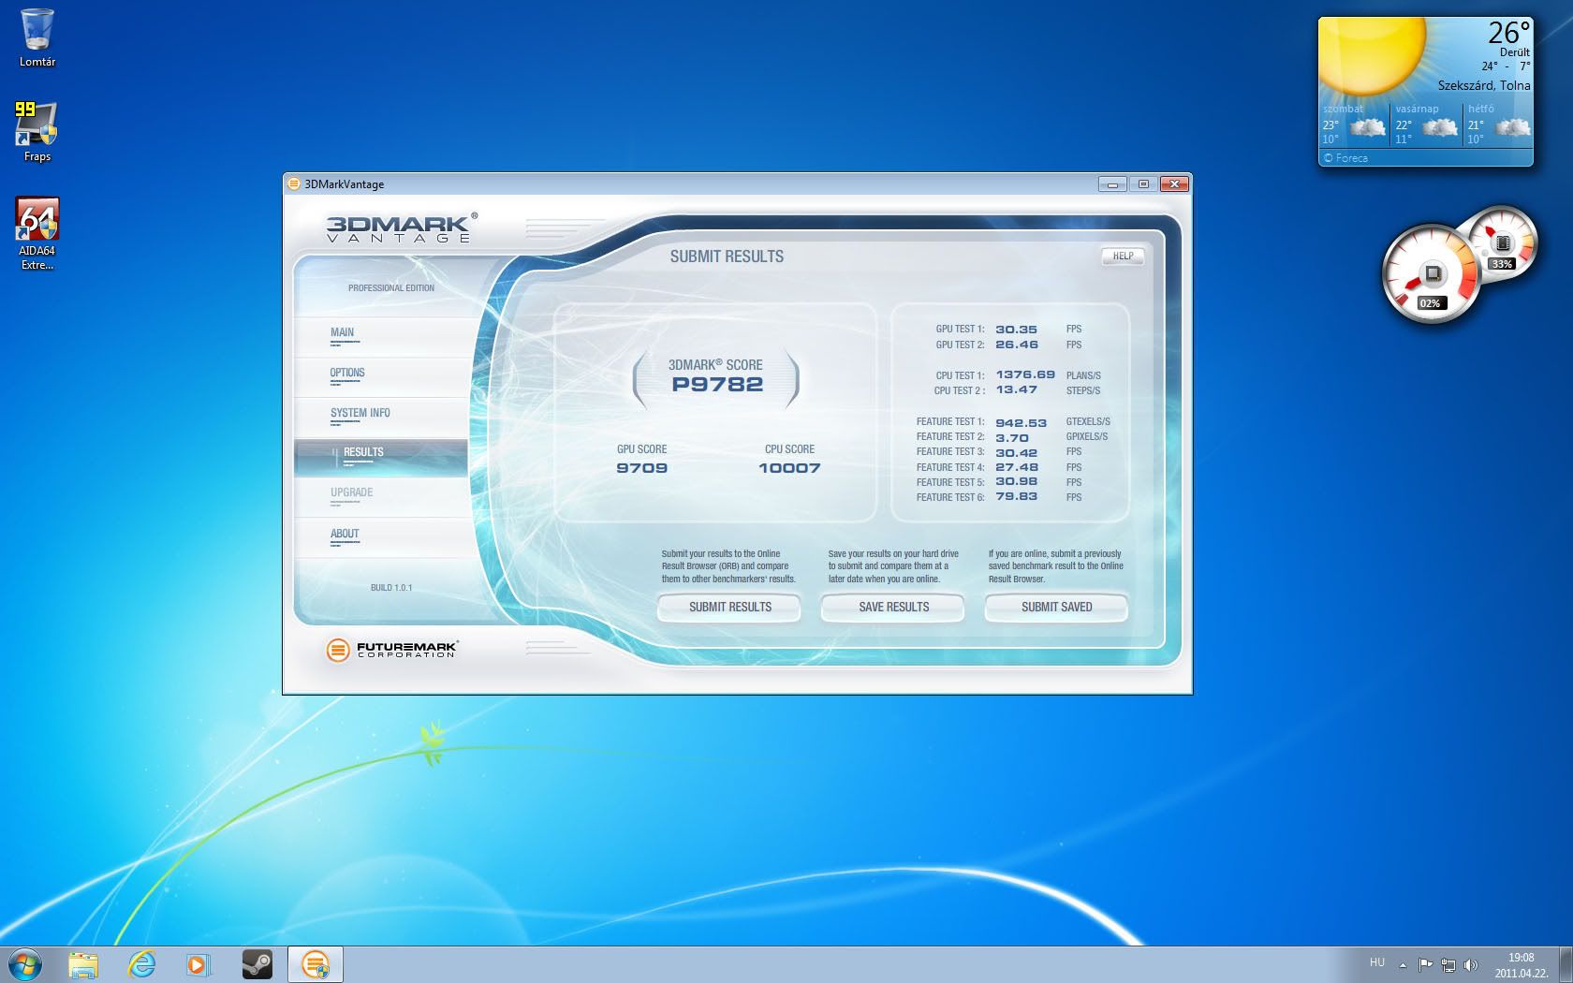Screen dimensions: 1573x983
Task: Open the network tray icon
Action: tap(1448, 964)
